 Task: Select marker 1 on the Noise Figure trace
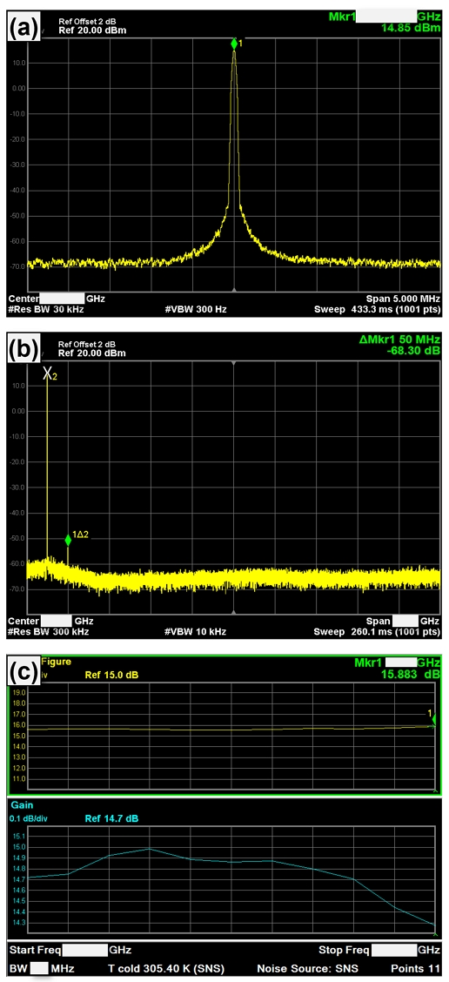pos(434,720)
